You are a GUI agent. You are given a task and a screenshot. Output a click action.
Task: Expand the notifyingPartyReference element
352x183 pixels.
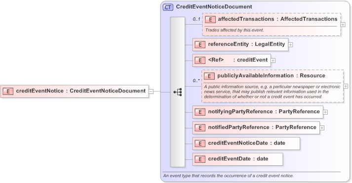coord(325,112)
